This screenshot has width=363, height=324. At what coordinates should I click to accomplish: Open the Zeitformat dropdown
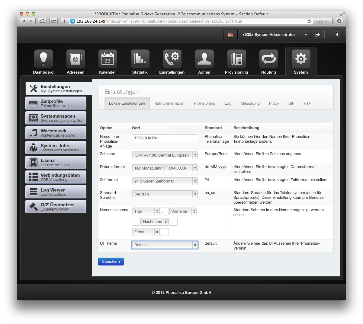165,181
